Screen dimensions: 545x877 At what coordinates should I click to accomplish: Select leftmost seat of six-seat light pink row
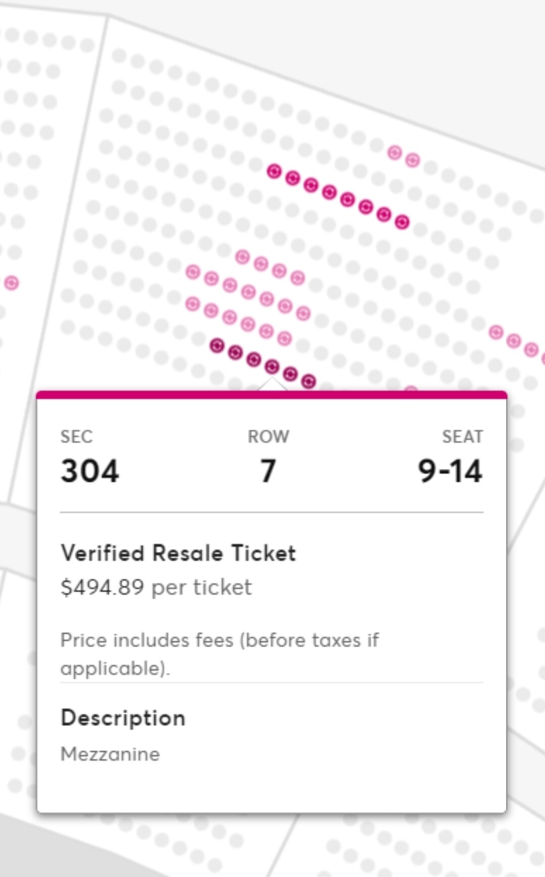pos(192,304)
